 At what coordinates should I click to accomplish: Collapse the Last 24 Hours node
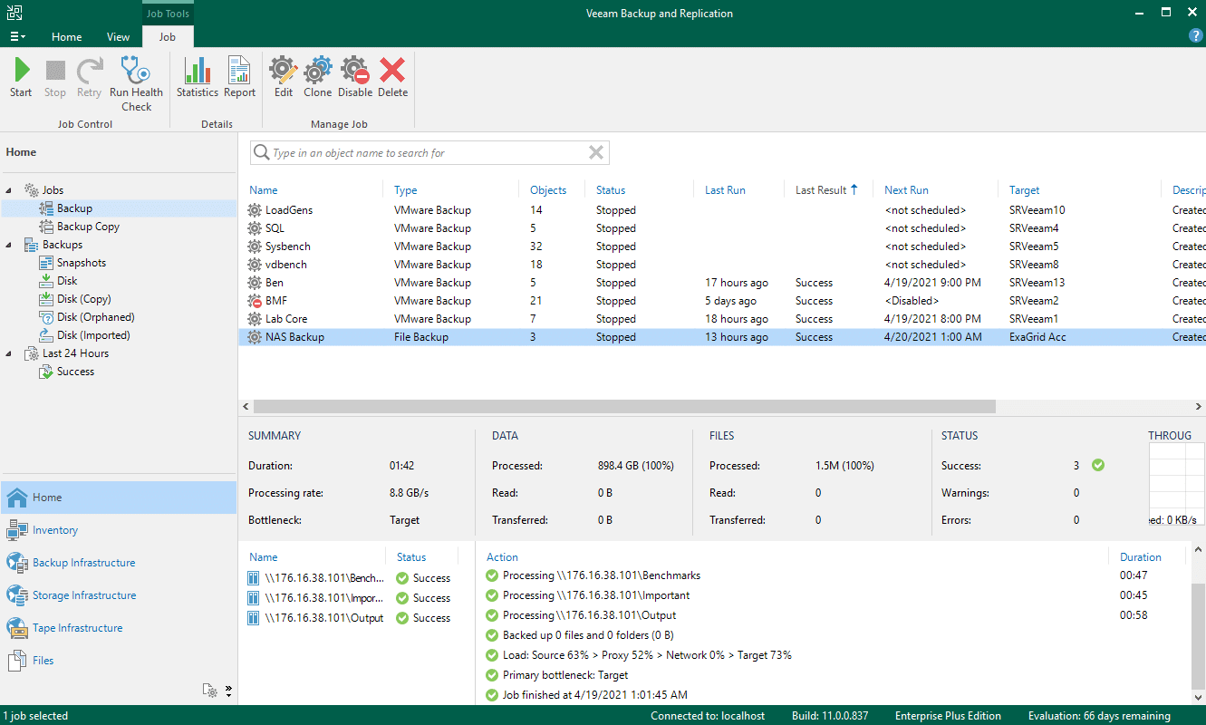click(9, 353)
